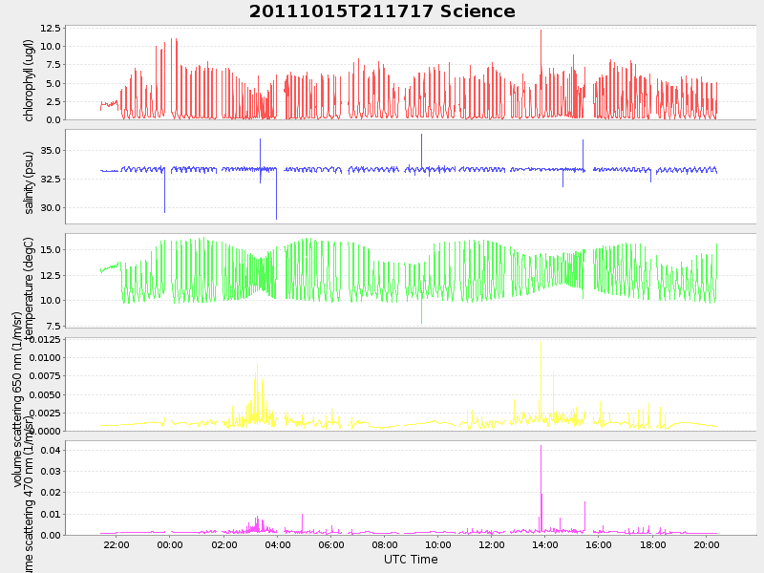The width and height of the screenshot is (764, 573).
Task: Click the 02:00 time tick label
Action: (224, 544)
